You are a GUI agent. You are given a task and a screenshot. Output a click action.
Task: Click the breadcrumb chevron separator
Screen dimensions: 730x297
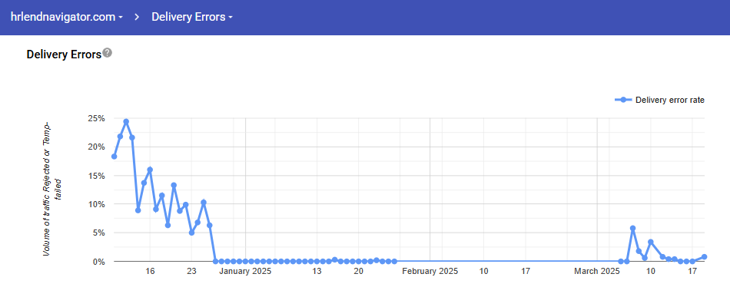click(x=137, y=17)
